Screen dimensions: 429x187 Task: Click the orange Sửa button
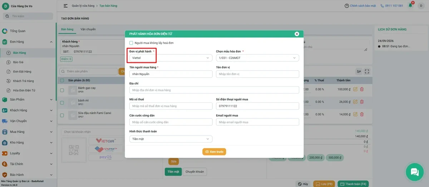tap(174, 161)
